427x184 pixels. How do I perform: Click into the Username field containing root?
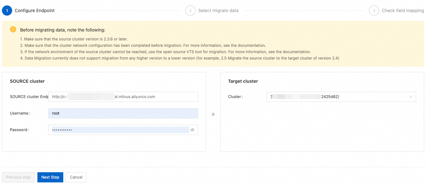pos(123,113)
